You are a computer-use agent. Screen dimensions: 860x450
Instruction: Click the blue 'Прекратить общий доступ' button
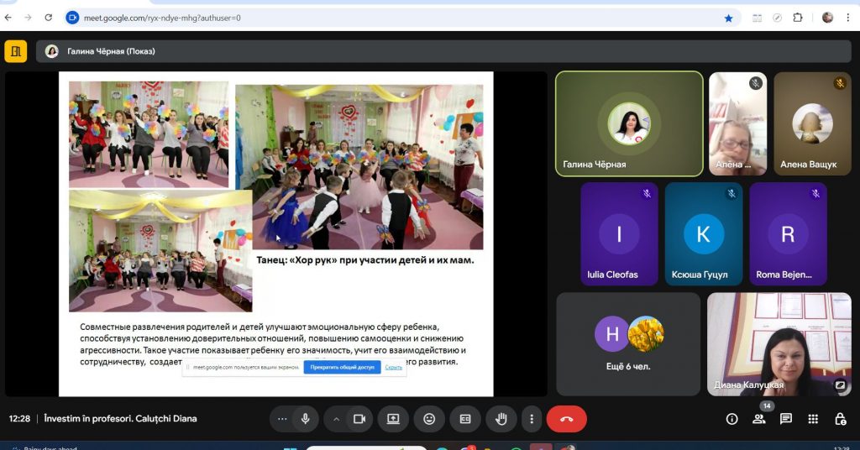[x=342, y=367]
